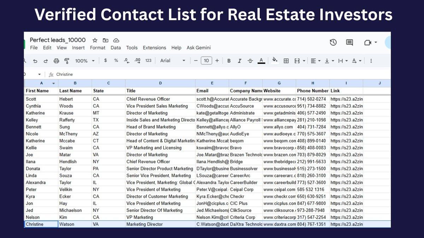Select the cell containing Hebert
Image resolution: width=424 pixels, height=238 pixels.
(x=75, y=99)
